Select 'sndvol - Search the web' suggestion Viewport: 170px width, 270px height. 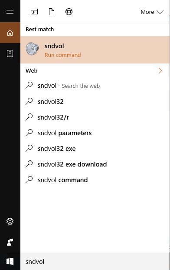[95, 86]
